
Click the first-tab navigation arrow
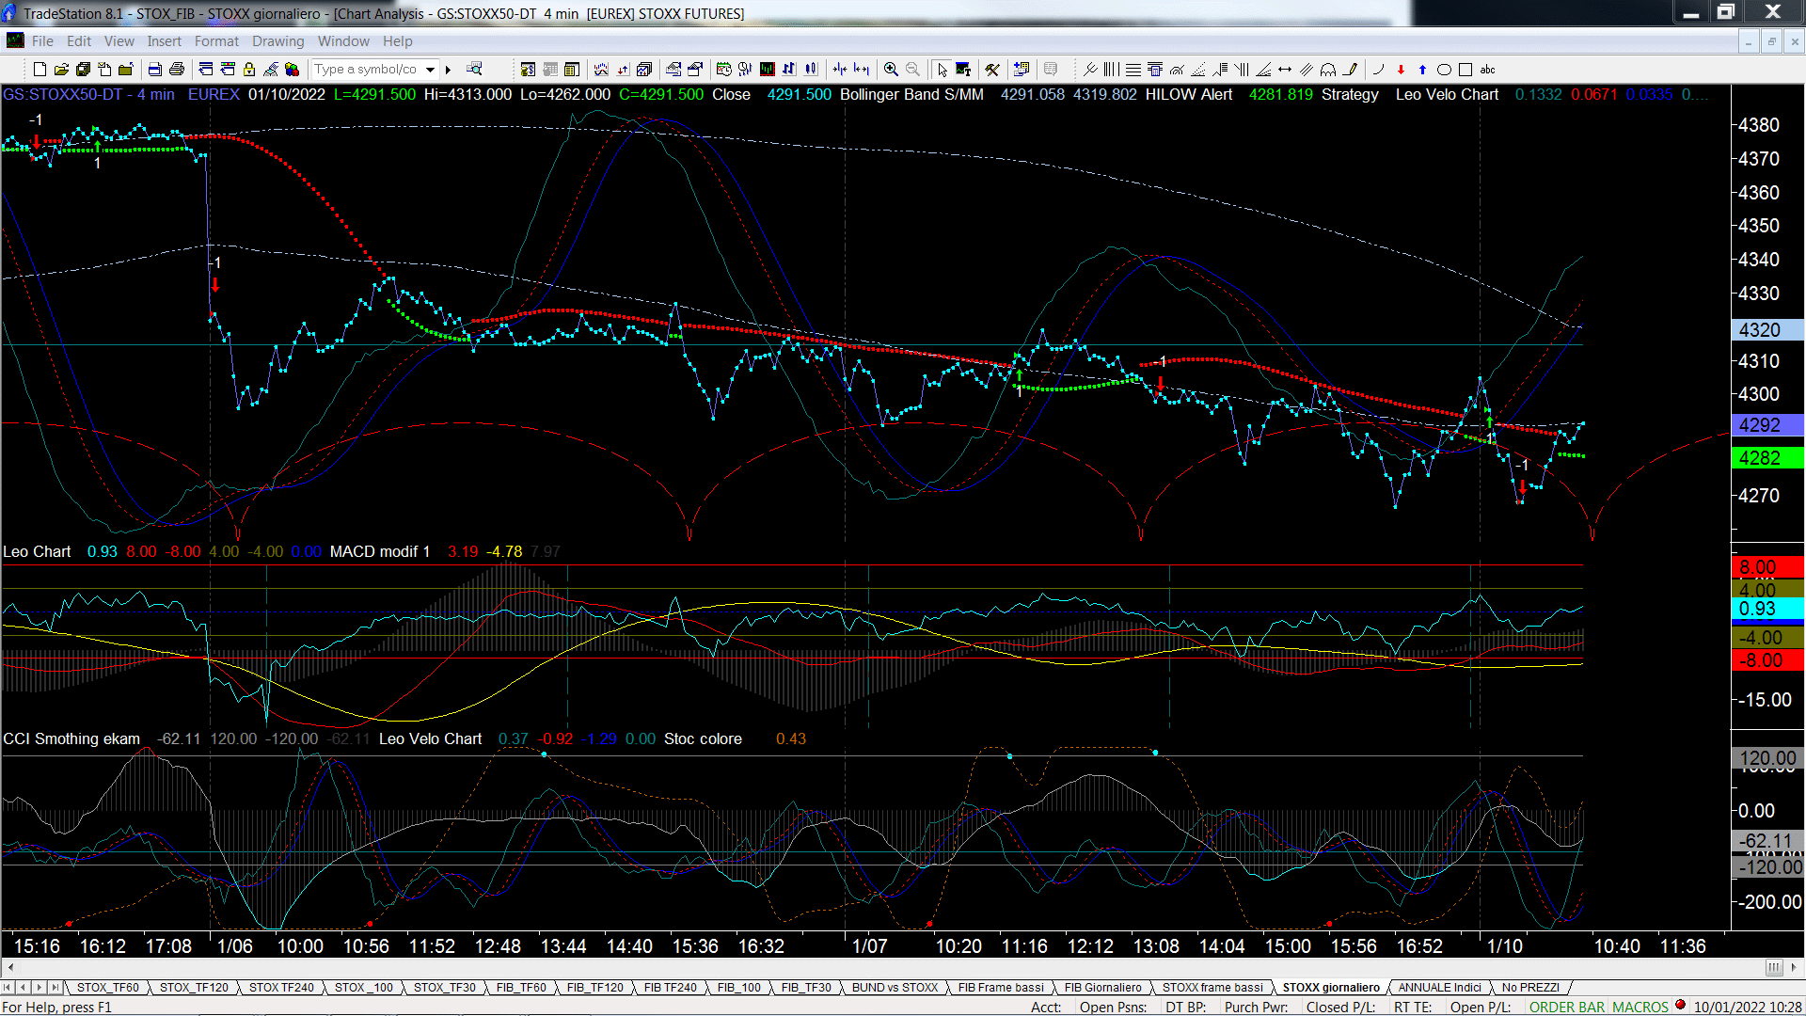(8, 988)
